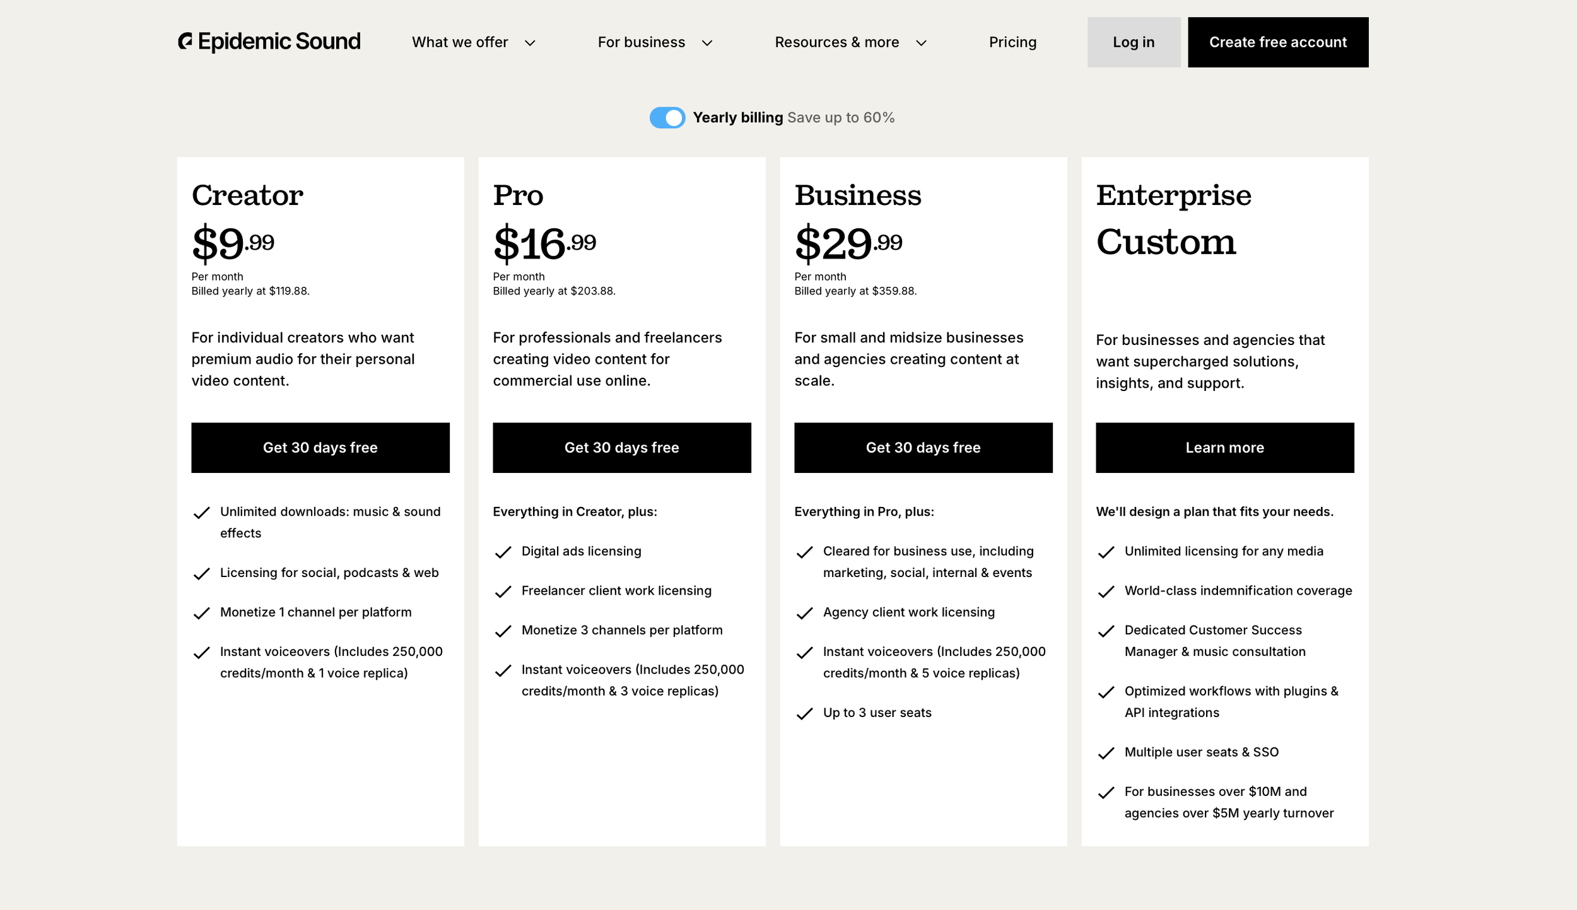This screenshot has width=1577, height=910.
Task: Get 30 days free for Business plan
Action: coord(923,448)
